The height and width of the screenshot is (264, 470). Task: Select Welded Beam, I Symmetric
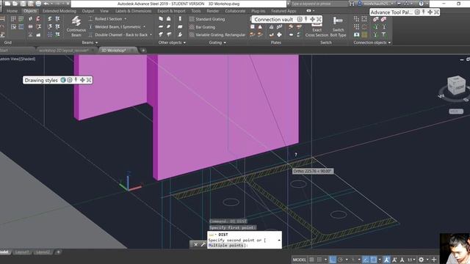(x=115, y=27)
